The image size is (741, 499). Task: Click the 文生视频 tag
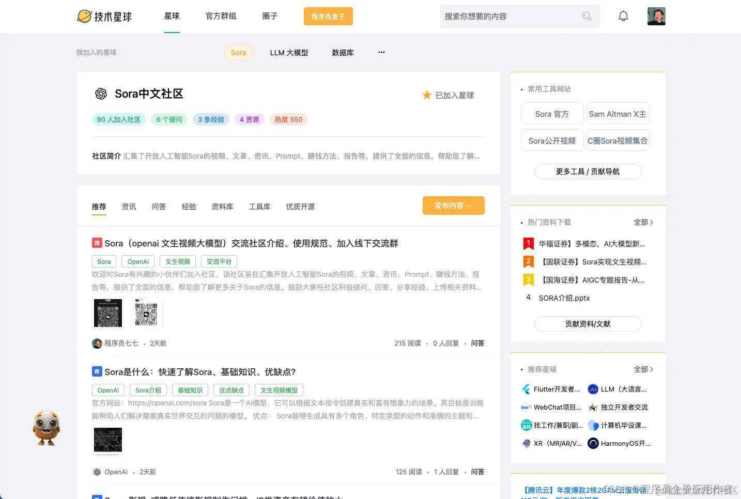(178, 261)
